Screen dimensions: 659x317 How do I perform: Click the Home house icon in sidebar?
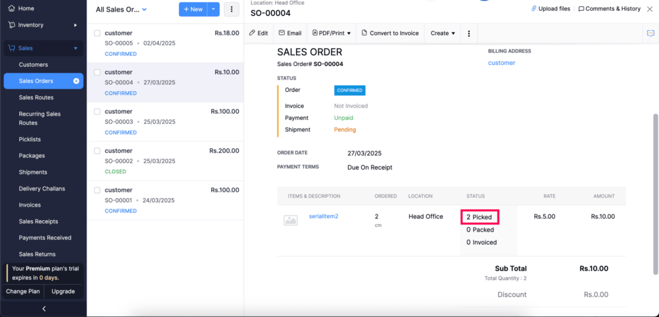click(x=12, y=8)
